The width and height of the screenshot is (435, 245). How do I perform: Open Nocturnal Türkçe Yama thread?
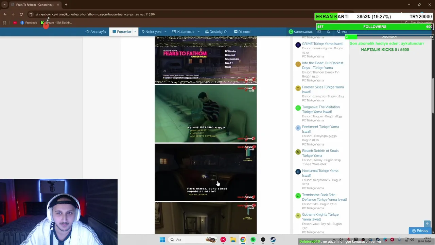[x=320, y=173]
